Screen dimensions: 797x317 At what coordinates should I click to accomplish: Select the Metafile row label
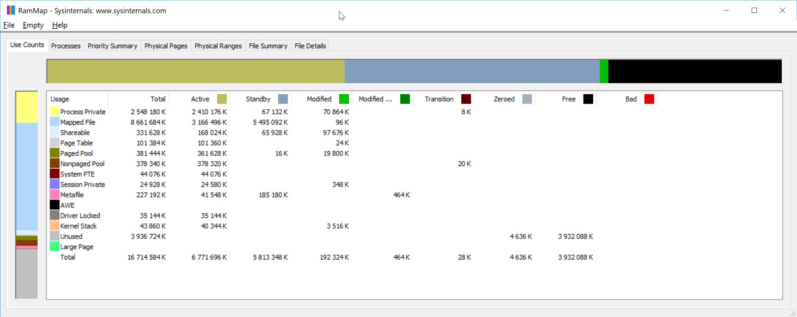click(72, 195)
